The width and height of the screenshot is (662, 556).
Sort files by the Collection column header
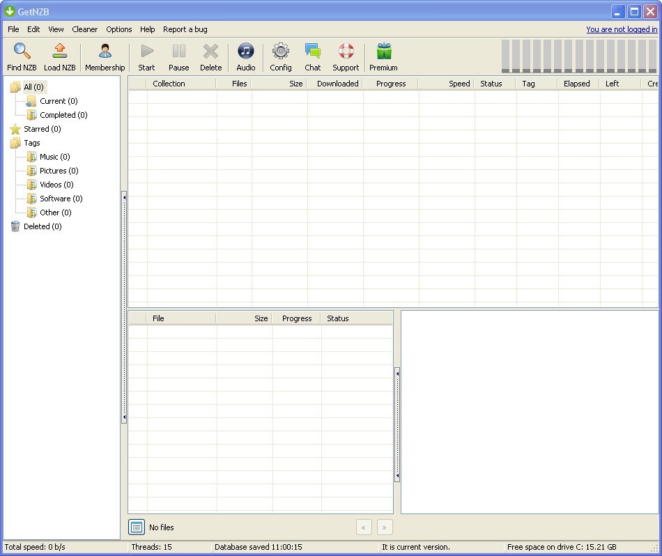pos(169,83)
